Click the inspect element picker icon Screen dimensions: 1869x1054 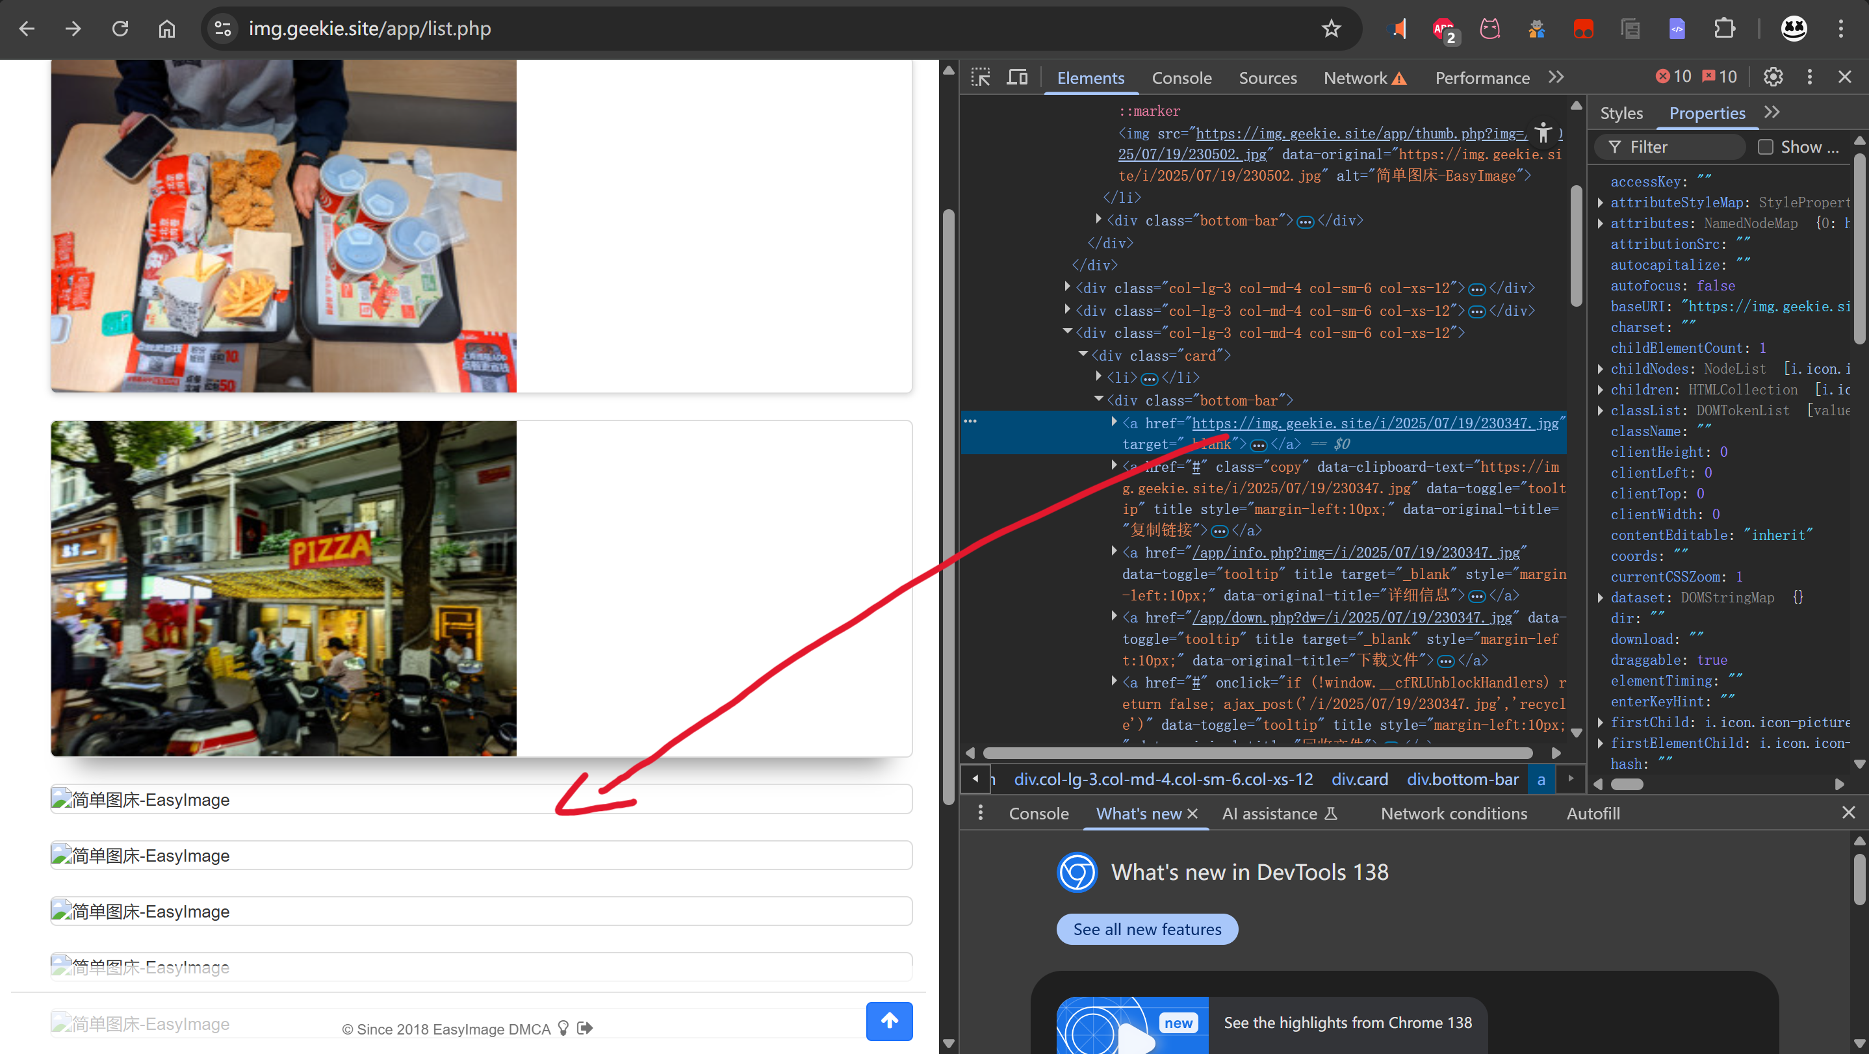980,77
